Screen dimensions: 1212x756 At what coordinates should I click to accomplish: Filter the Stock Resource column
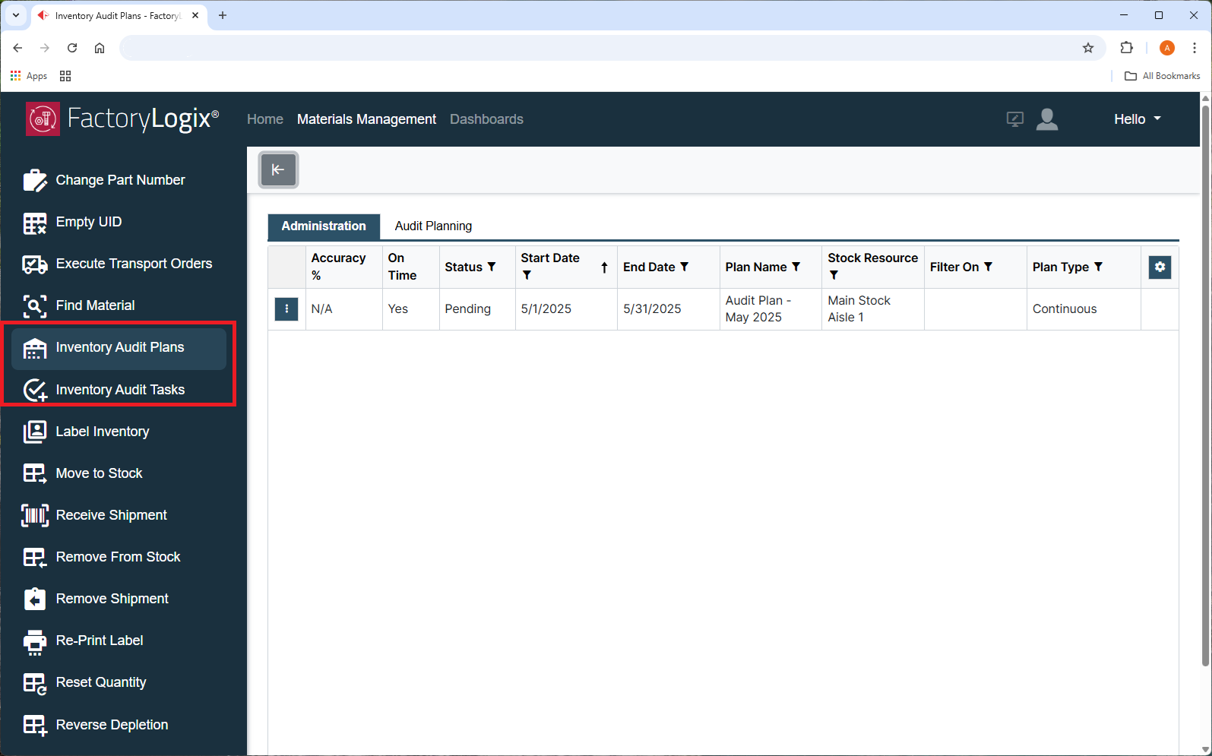[x=834, y=275]
